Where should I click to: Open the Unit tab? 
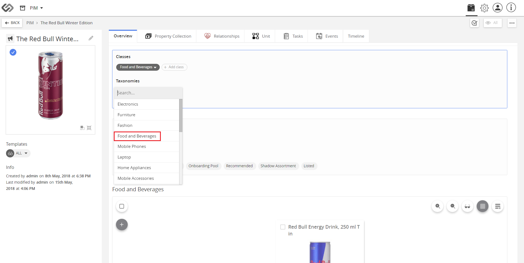tap(261, 36)
